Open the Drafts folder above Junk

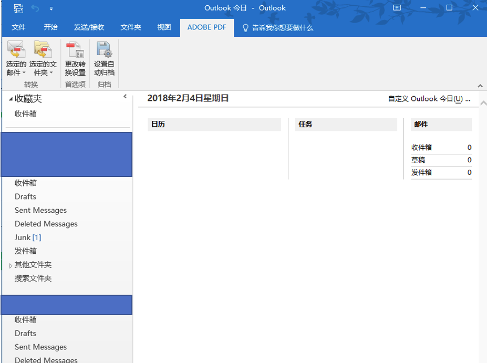25,196
